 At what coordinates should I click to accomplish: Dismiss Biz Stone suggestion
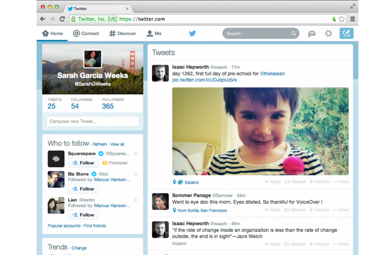pyautogui.click(x=136, y=174)
